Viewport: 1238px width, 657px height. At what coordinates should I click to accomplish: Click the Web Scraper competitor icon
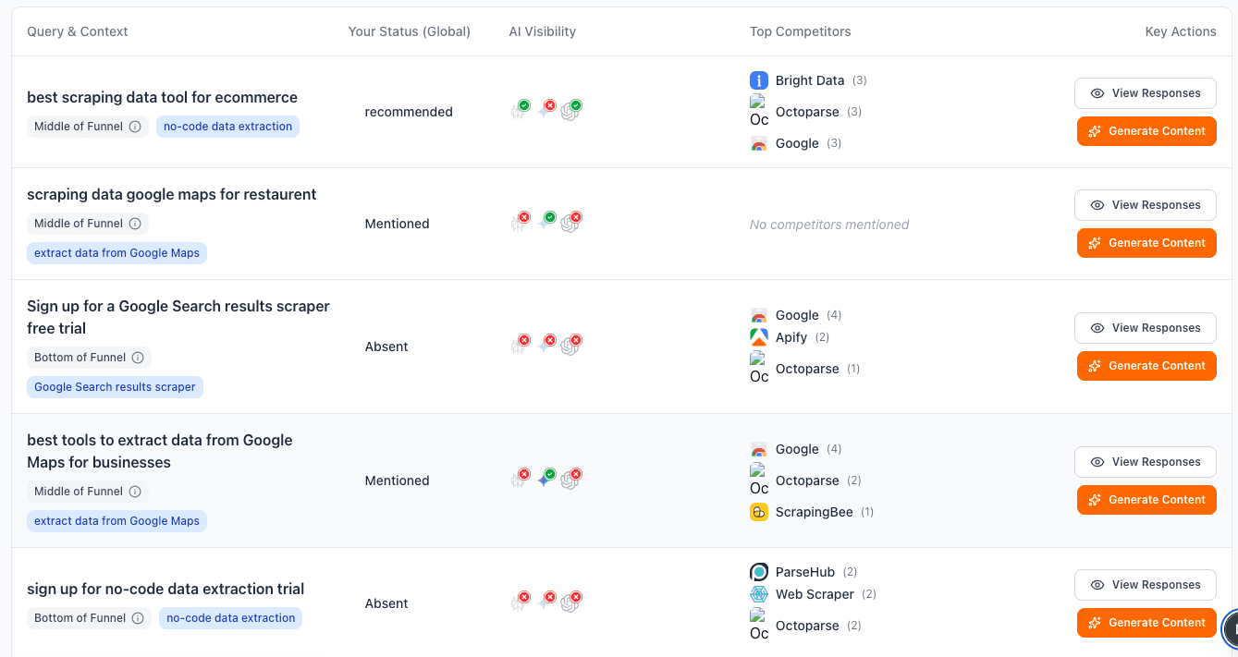tap(758, 594)
